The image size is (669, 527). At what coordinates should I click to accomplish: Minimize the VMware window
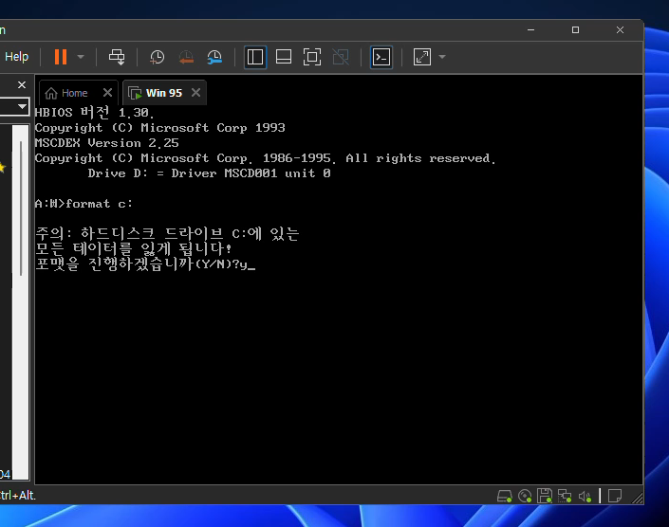pyautogui.click(x=530, y=29)
